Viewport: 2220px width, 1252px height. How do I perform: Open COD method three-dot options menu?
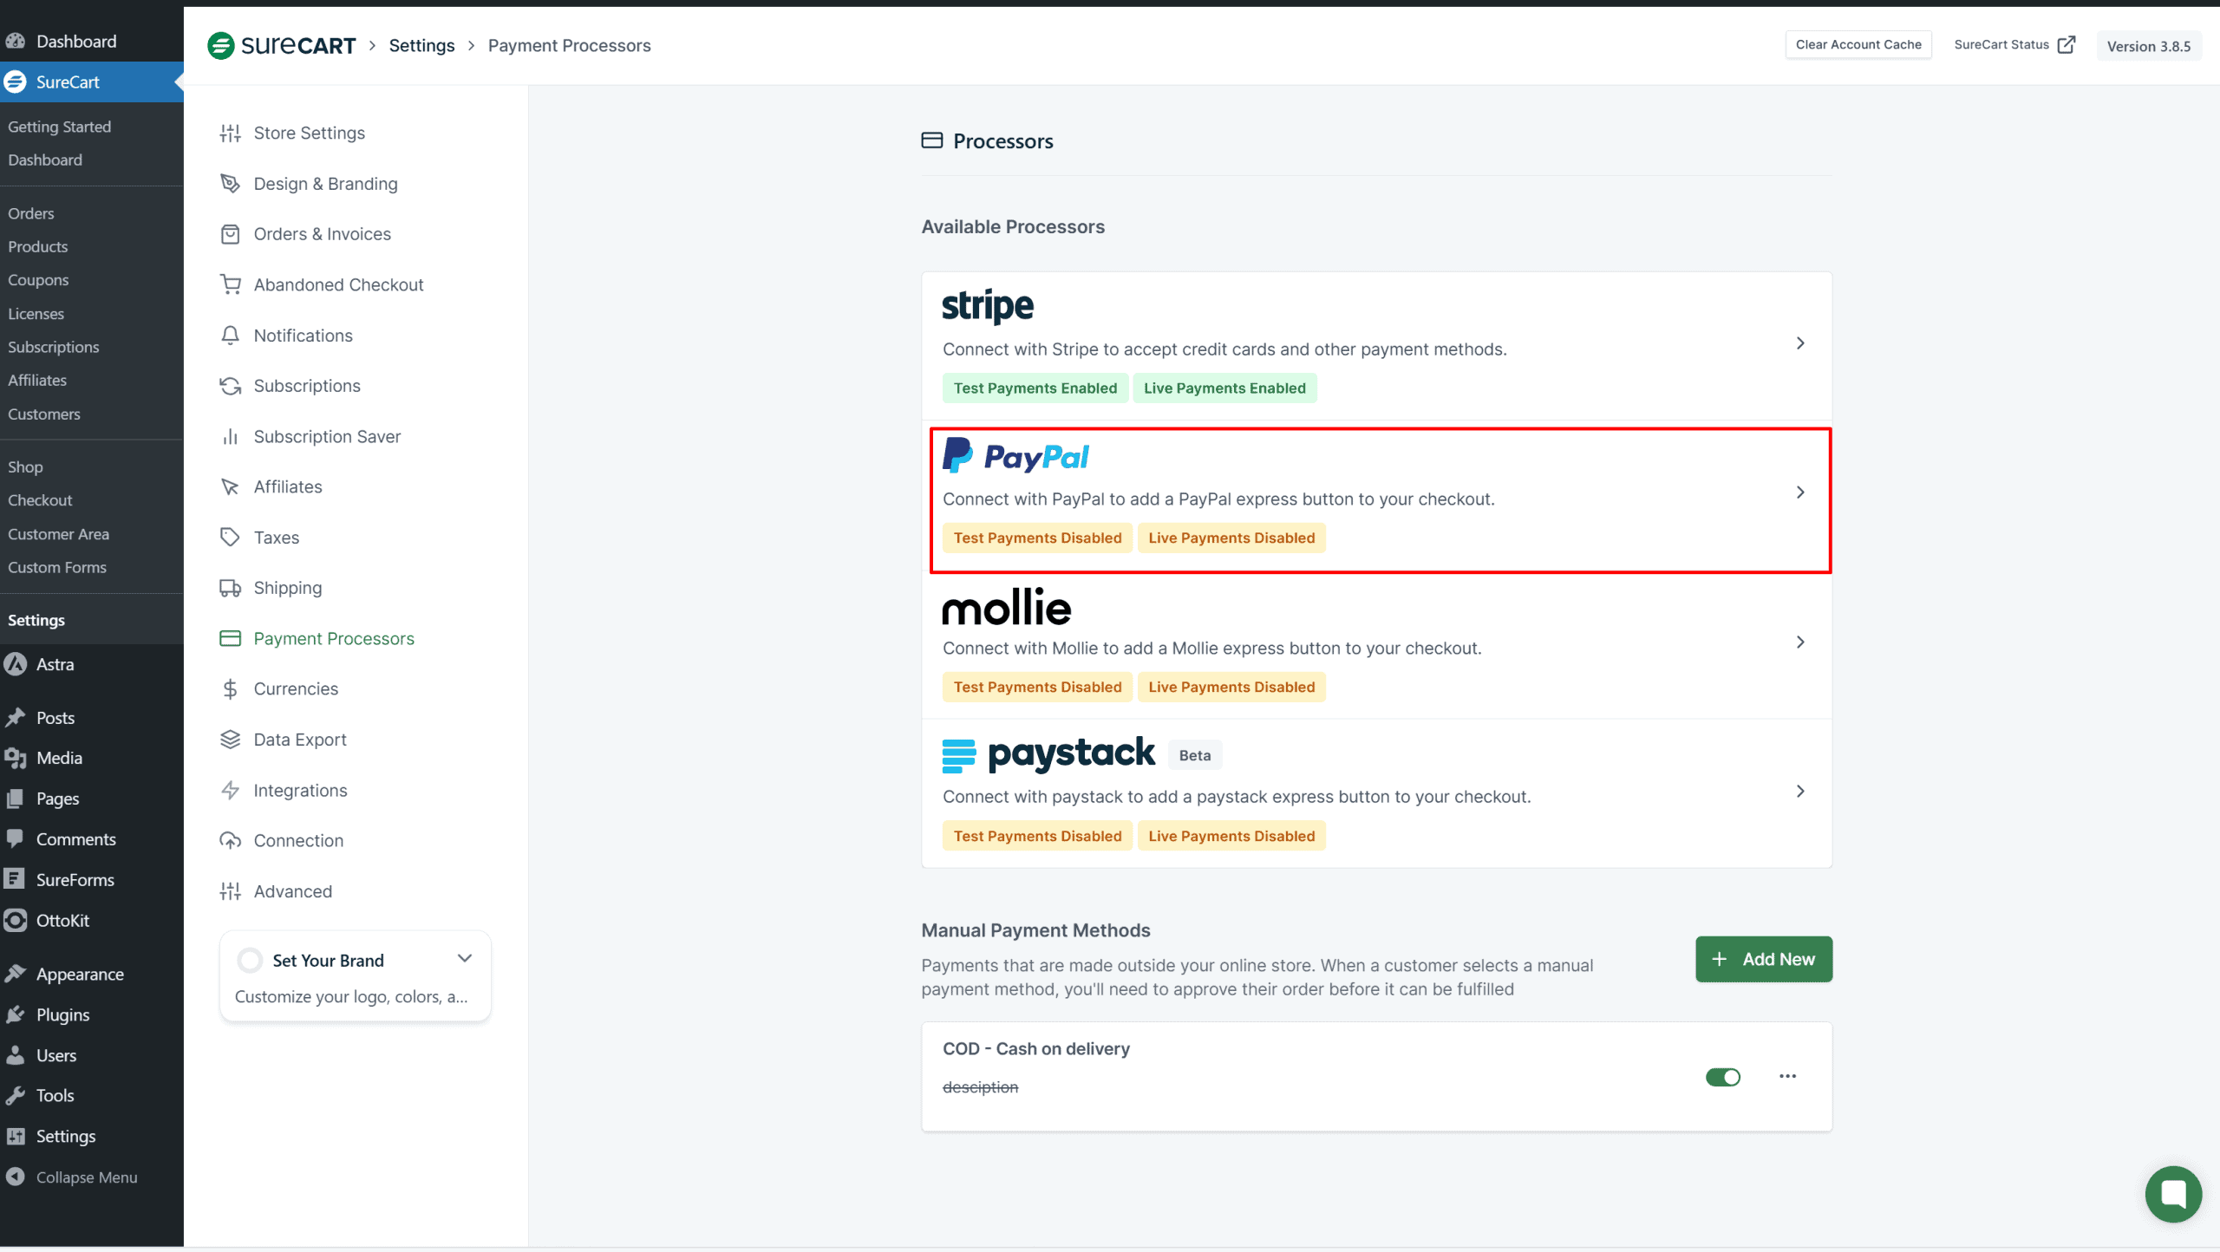(x=1787, y=1076)
